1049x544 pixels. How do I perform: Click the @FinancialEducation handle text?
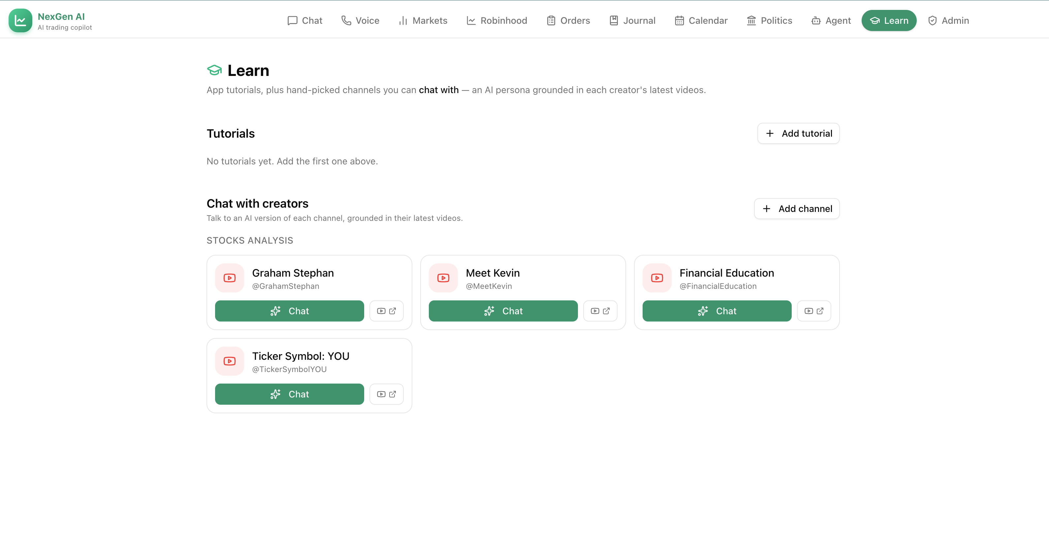(x=718, y=286)
